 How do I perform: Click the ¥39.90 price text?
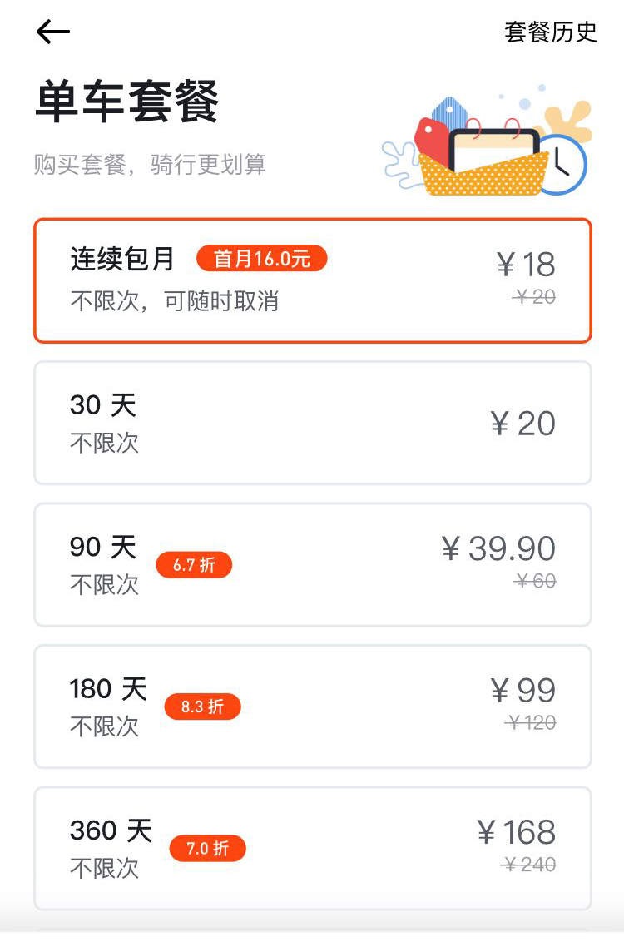(498, 548)
